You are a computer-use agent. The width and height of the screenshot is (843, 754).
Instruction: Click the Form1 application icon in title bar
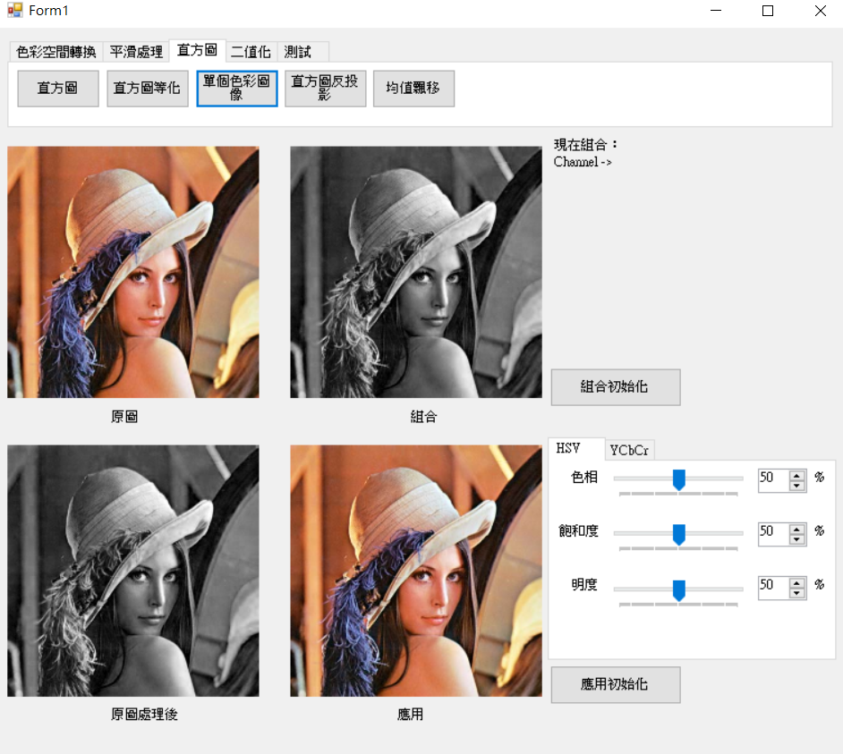(x=14, y=10)
